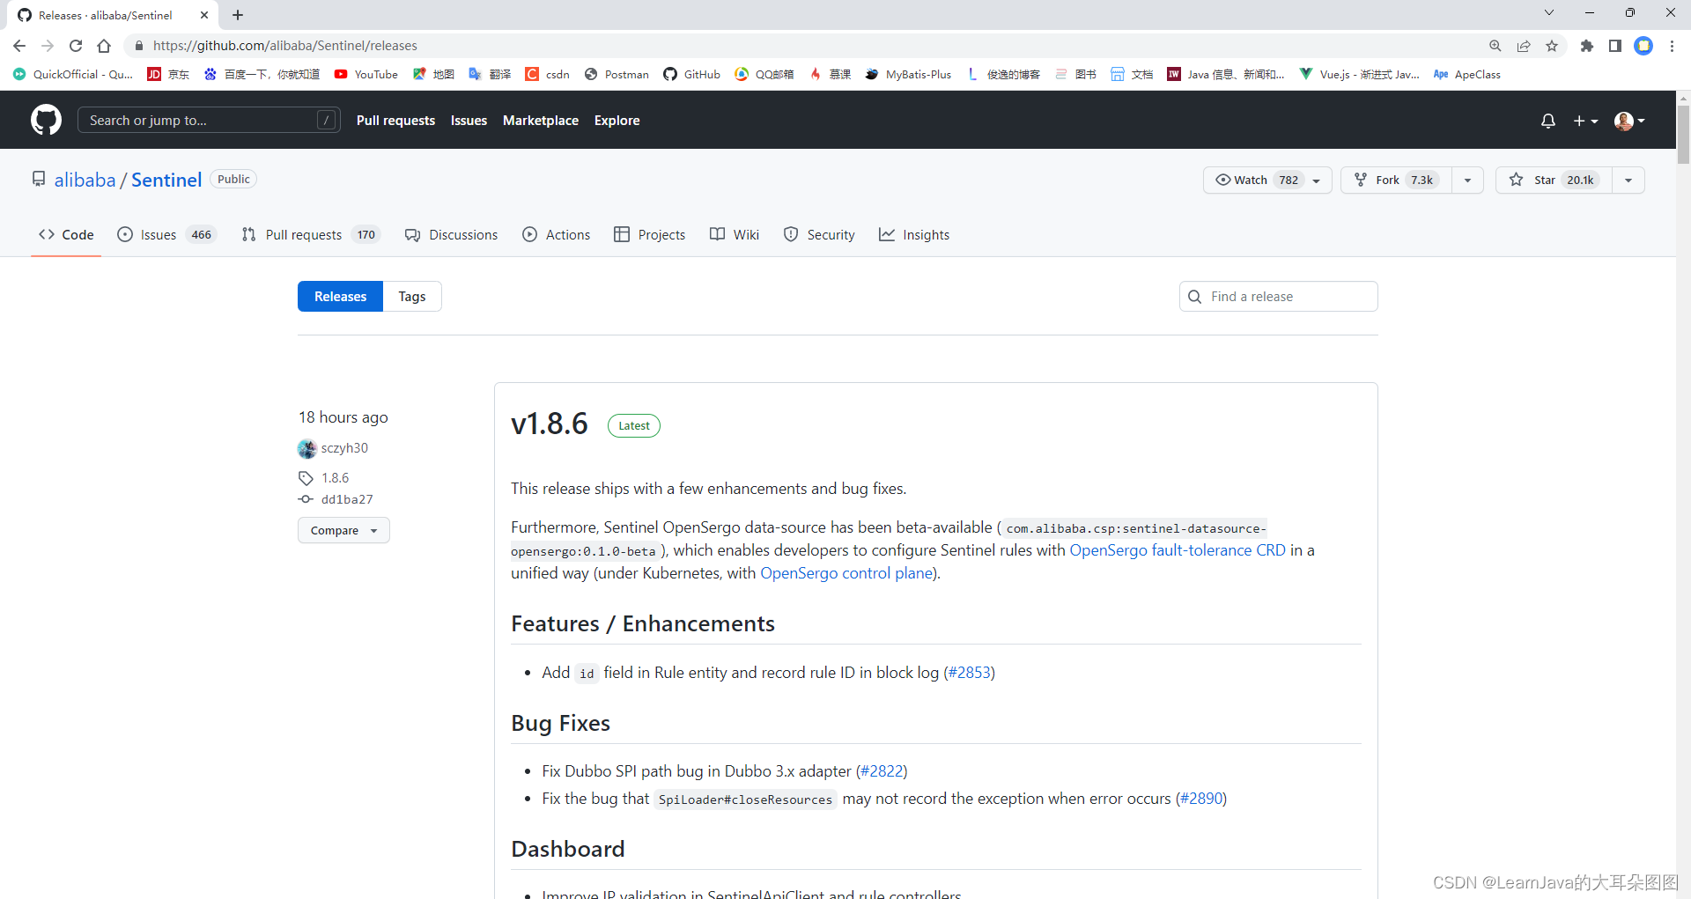The width and height of the screenshot is (1691, 899).
Task: Open the sczyh30 author profile
Action: click(344, 448)
